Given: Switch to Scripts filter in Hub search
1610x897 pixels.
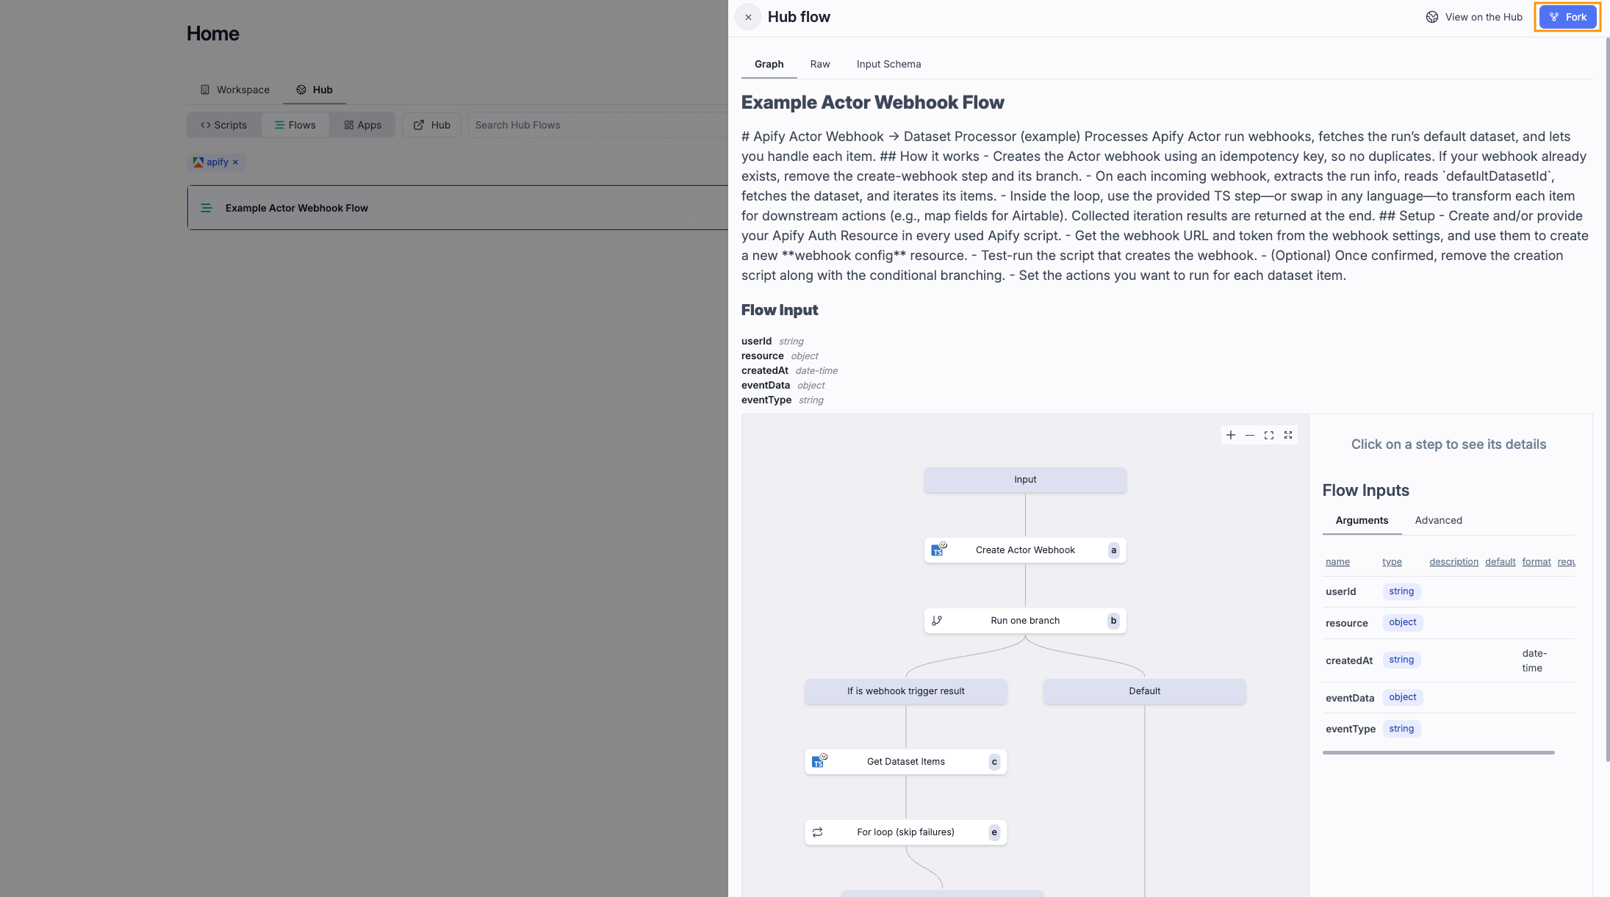Looking at the screenshot, I should click(x=223, y=125).
